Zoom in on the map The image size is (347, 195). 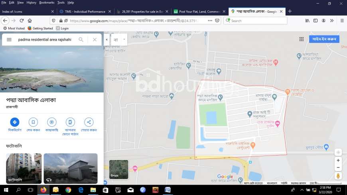(338, 160)
